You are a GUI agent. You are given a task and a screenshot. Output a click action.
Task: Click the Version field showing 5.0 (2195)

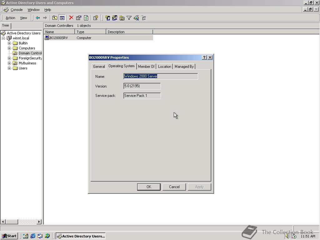[142, 86]
